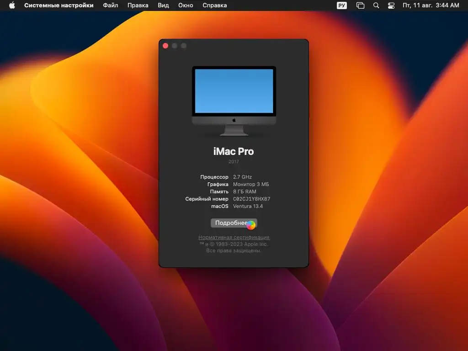Open the Правка menu
The height and width of the screenshot is (351, 468).
138,5
